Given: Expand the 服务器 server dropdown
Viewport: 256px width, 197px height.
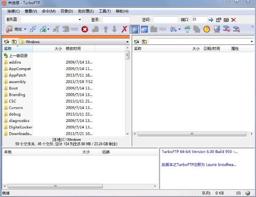Looking at the screenshot, I should tap(80, 19).
